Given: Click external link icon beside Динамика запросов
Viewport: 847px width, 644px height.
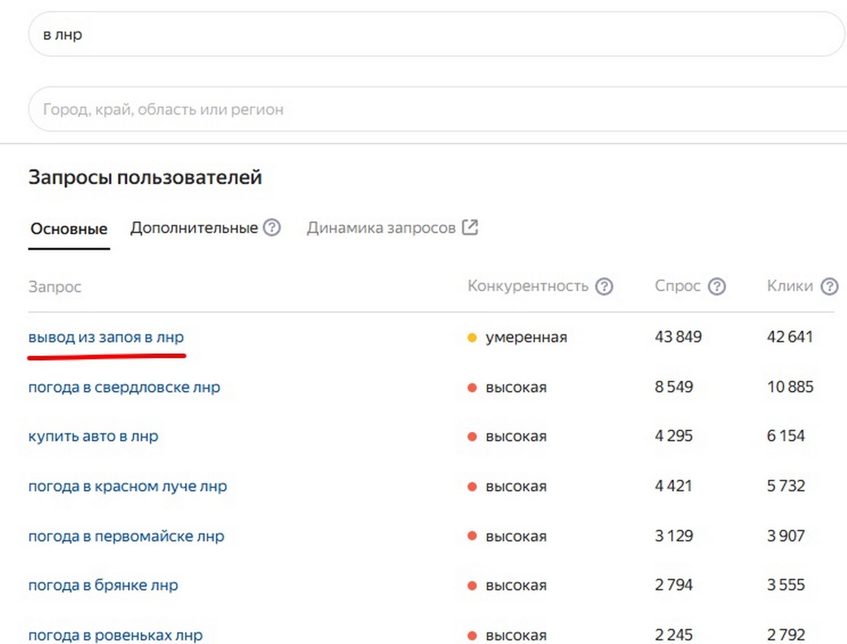Looking at the screenshot, I should coord(470,228).
